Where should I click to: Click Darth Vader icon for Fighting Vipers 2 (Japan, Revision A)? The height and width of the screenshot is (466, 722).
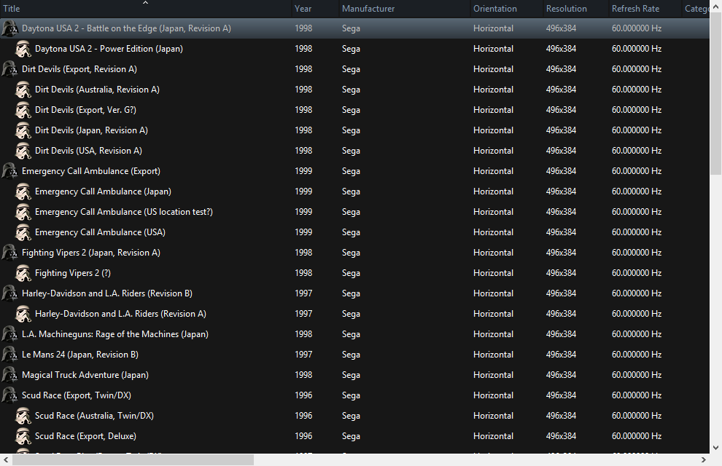click(x=9, y=253)
